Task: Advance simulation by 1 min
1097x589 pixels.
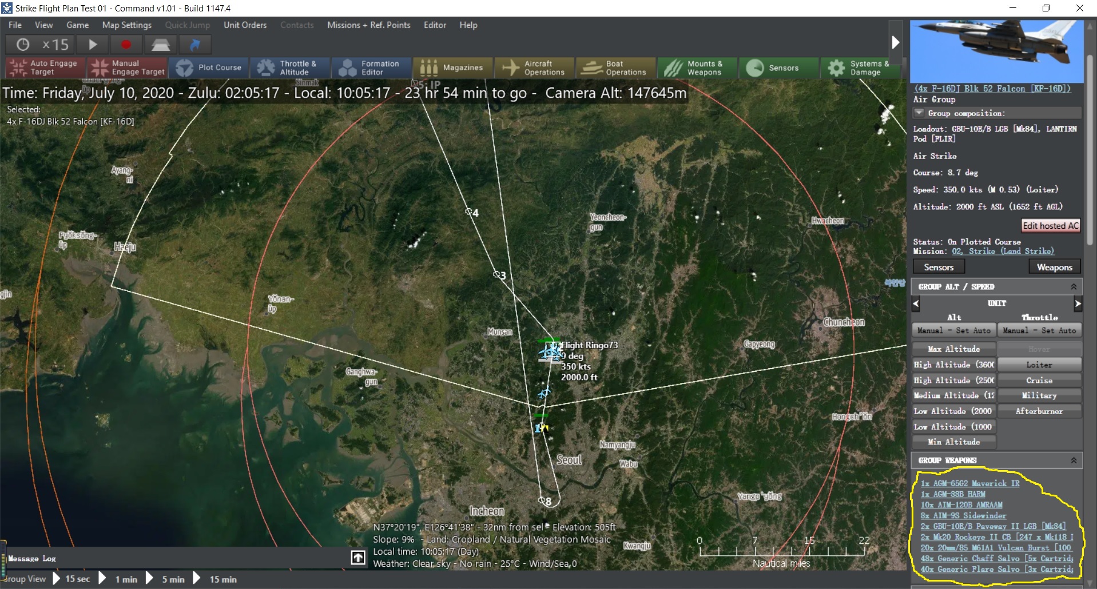Action: [119, 579]
